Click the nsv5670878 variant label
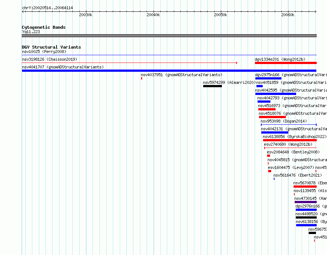Image resolution: width=327 pixels, height=255 pixels. point(310,183)
